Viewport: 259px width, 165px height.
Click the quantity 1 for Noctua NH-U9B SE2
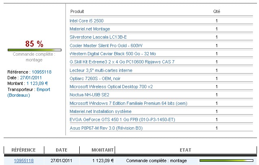click(217, 95)
